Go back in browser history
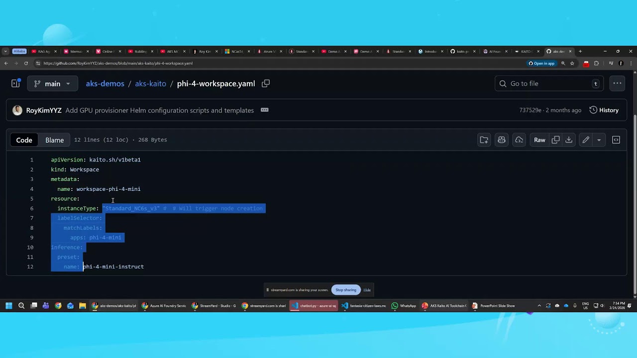The height and width of the screenshot is (358, 637). click(6, 63)
